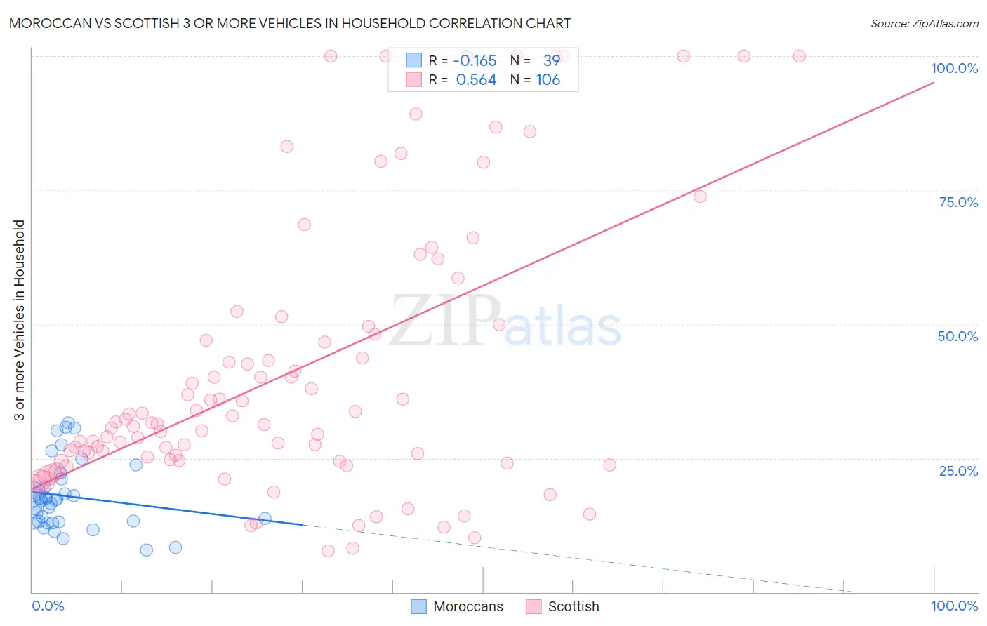Click the Moroccans legend label
987x626 pixels.
[x=468, y=606]
